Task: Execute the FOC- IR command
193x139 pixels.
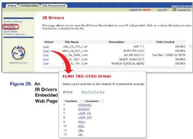Action: [x=81, y=126]
